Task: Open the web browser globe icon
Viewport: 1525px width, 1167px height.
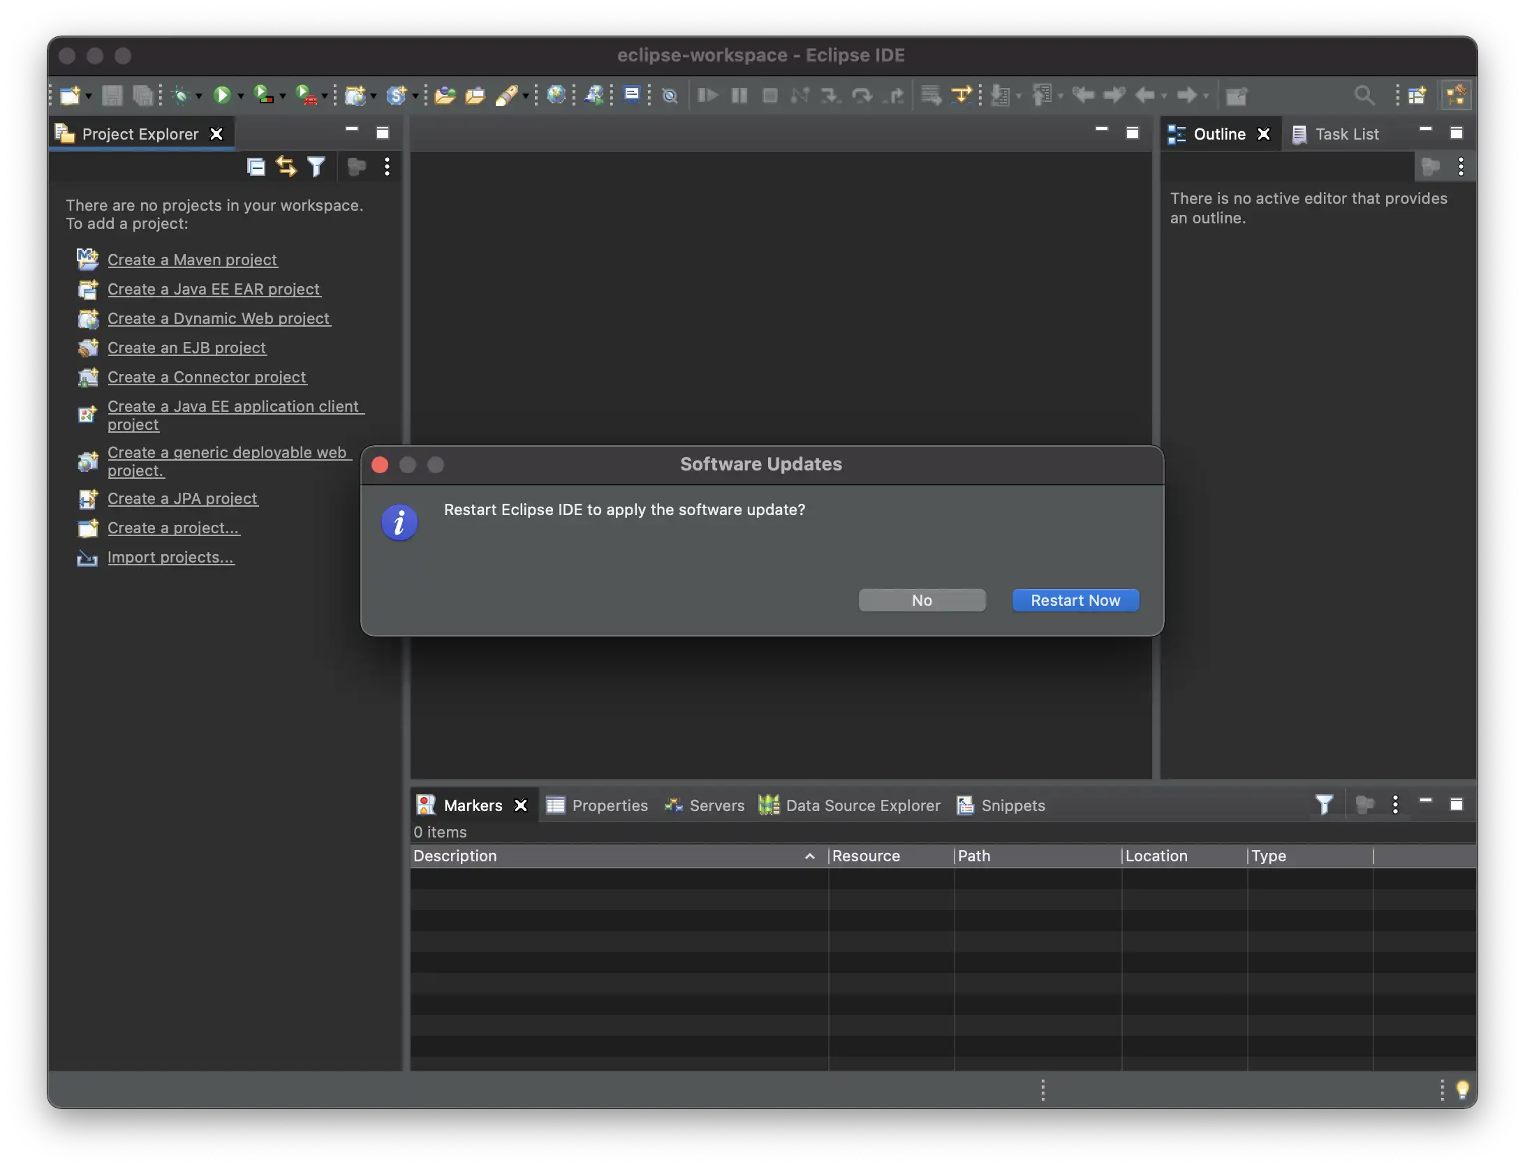Action: coord(556,95)
